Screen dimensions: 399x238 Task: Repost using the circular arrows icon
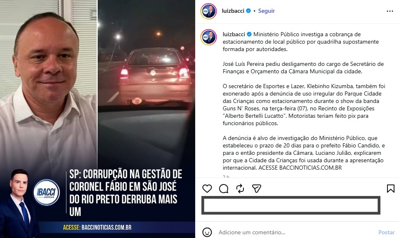pyautogui.click(x=240, y=189)
